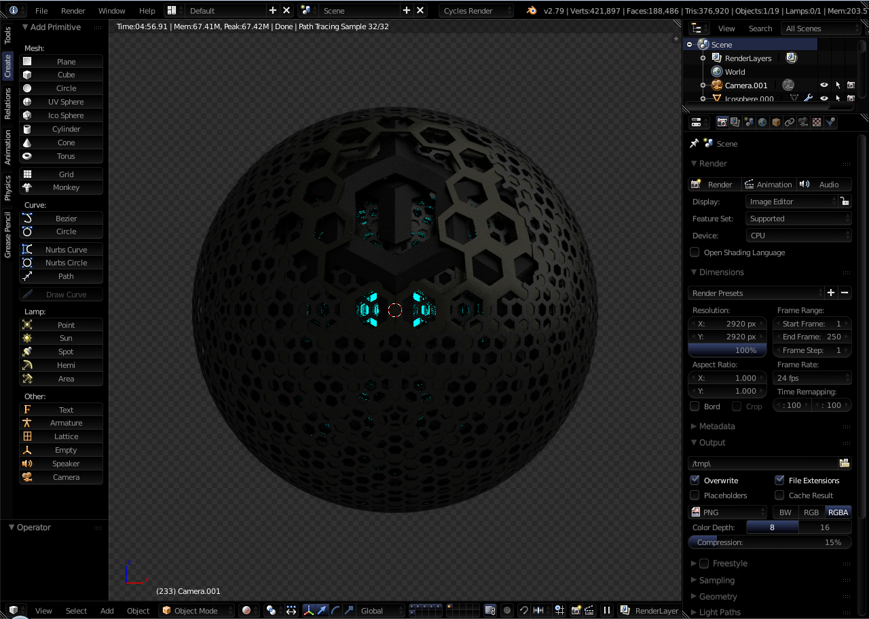This screenshot has width=869, height=619.
Task: Expand the Sampling panel
Action: click(716, 580)
